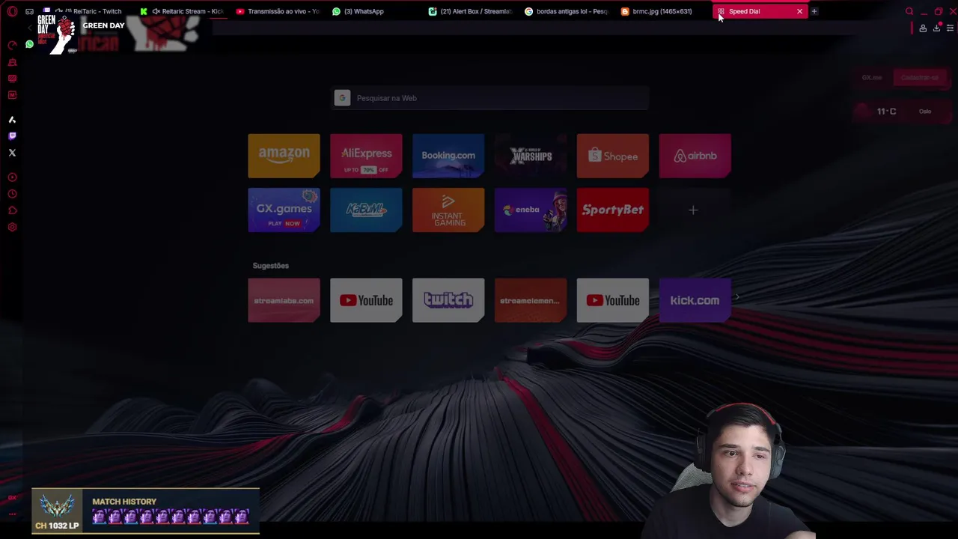
Task: Switch to Alert Box Streamlabs tab
Action: coord(472,11)
